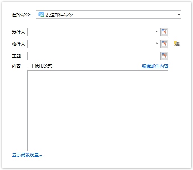Enable the 使用公式 checkbox

click(x=30, y=66)
